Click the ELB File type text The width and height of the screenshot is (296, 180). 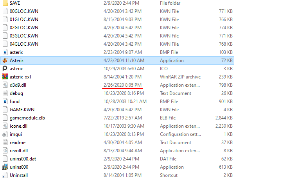click(168, 118)
